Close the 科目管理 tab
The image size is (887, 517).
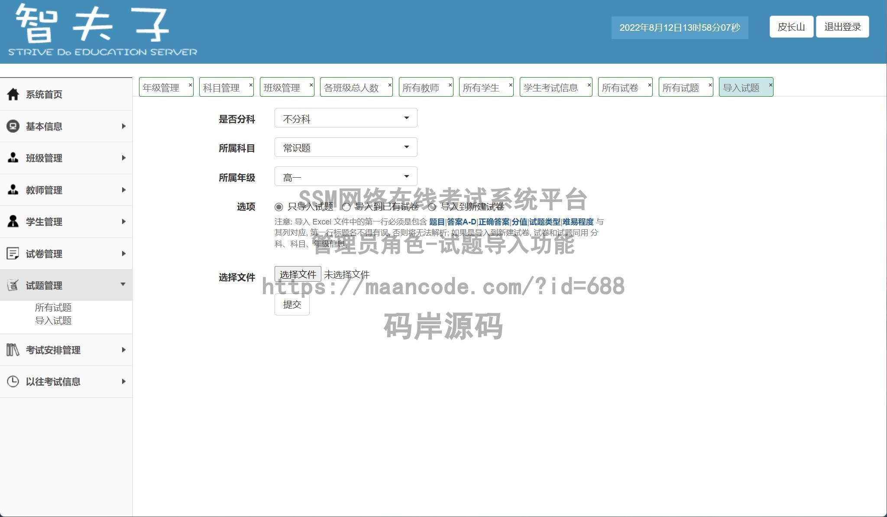click(250, 85)
